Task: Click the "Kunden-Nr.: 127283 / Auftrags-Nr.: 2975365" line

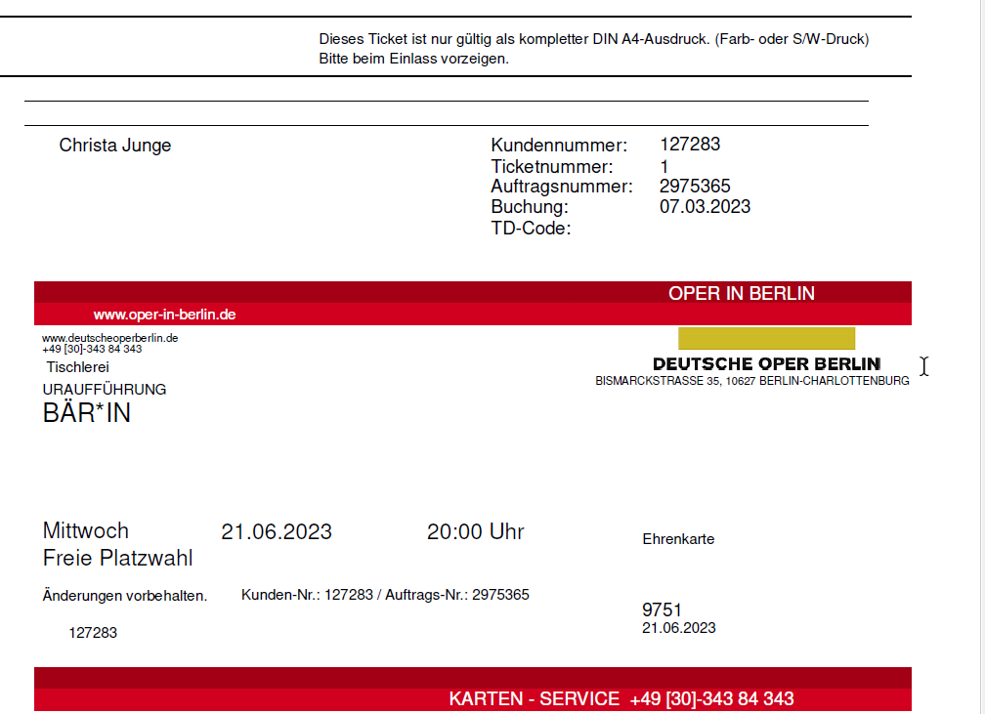Action: 385,594
